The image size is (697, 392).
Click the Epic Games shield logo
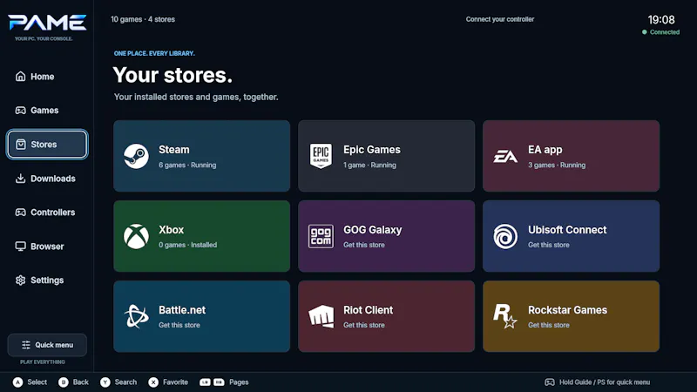(x=321, y=156)
